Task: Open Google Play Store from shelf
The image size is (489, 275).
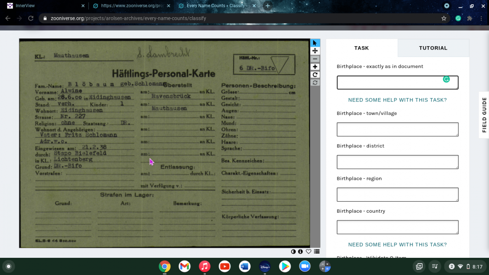Action: [285, 266]
